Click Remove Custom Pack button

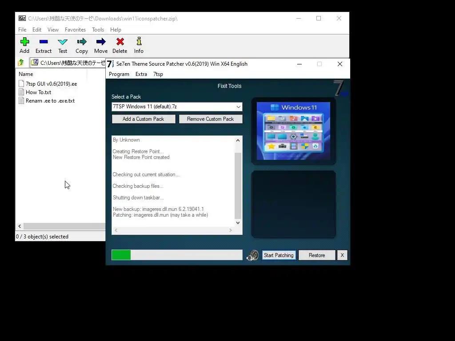click(210, 119)
